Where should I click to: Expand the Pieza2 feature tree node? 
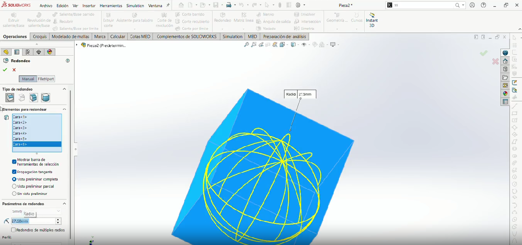pos(77,45)
